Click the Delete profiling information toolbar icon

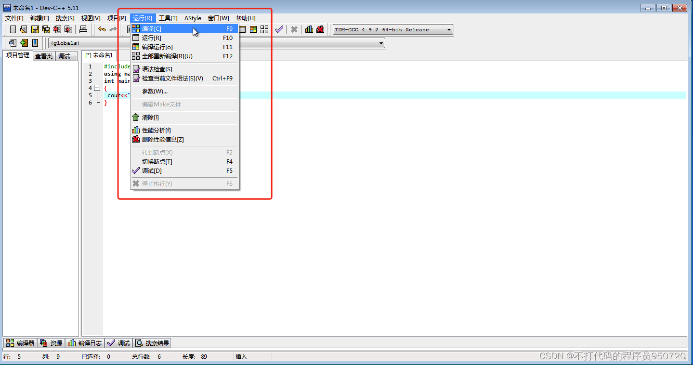click(320, 29)
